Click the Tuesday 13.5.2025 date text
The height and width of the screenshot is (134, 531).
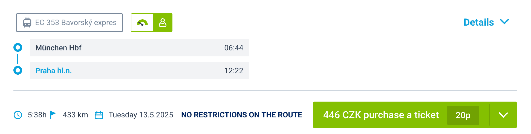[141, 115]
